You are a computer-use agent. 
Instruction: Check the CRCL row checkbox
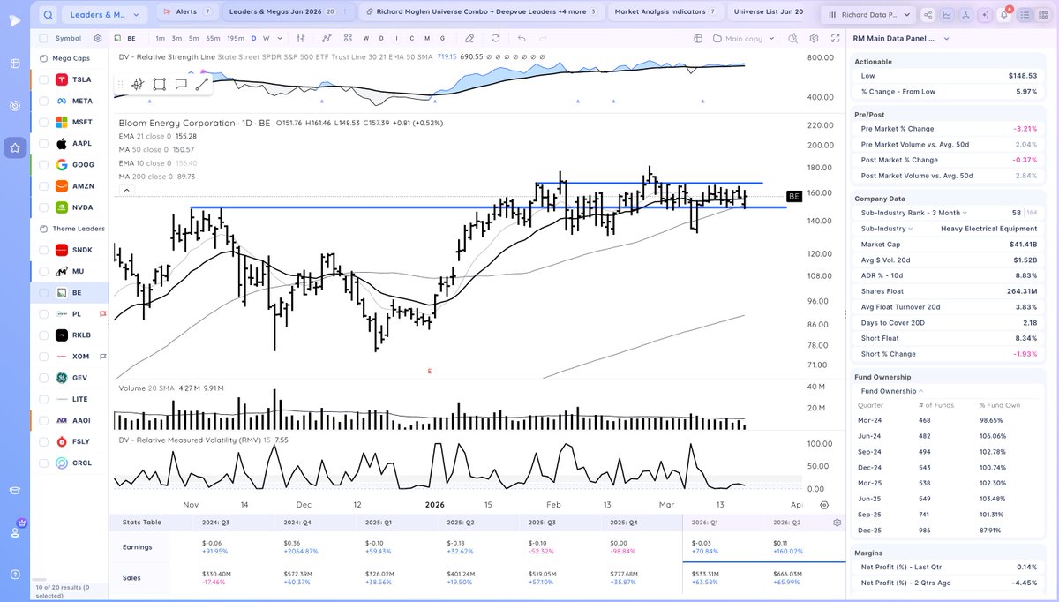(x=43, y=463)
